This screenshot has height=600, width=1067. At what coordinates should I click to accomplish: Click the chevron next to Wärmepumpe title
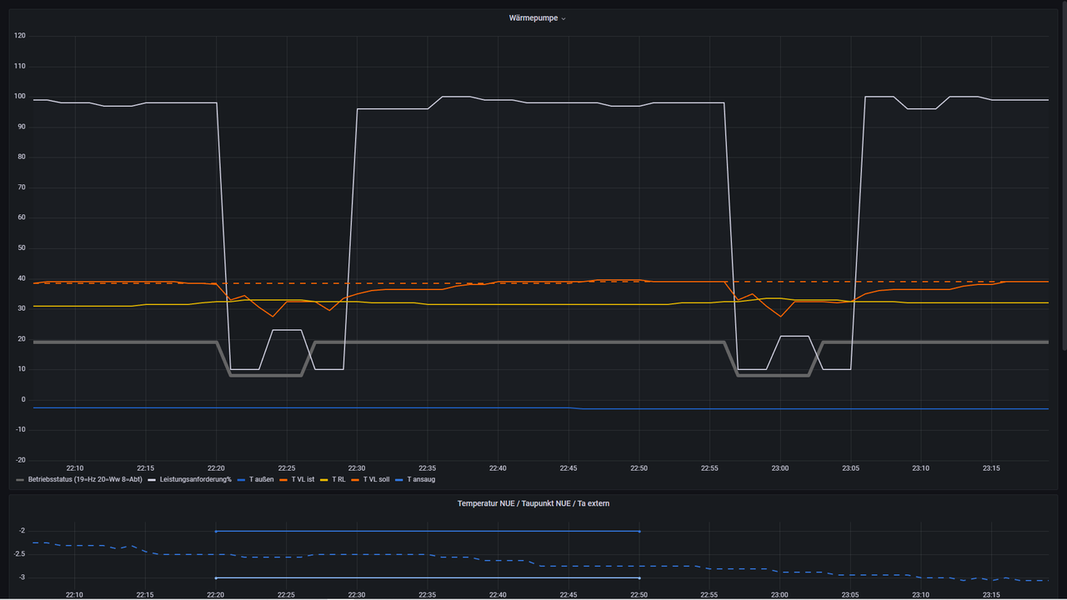(564, 19)
